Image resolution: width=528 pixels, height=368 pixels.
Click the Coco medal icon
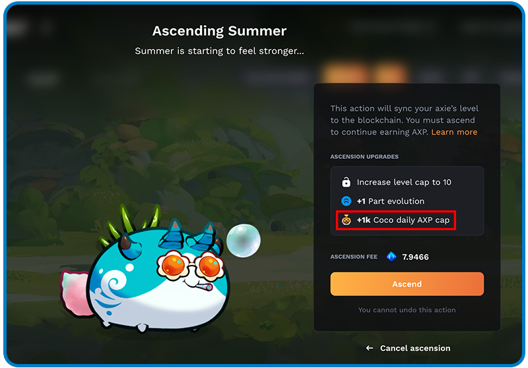(x=346, y=220)
